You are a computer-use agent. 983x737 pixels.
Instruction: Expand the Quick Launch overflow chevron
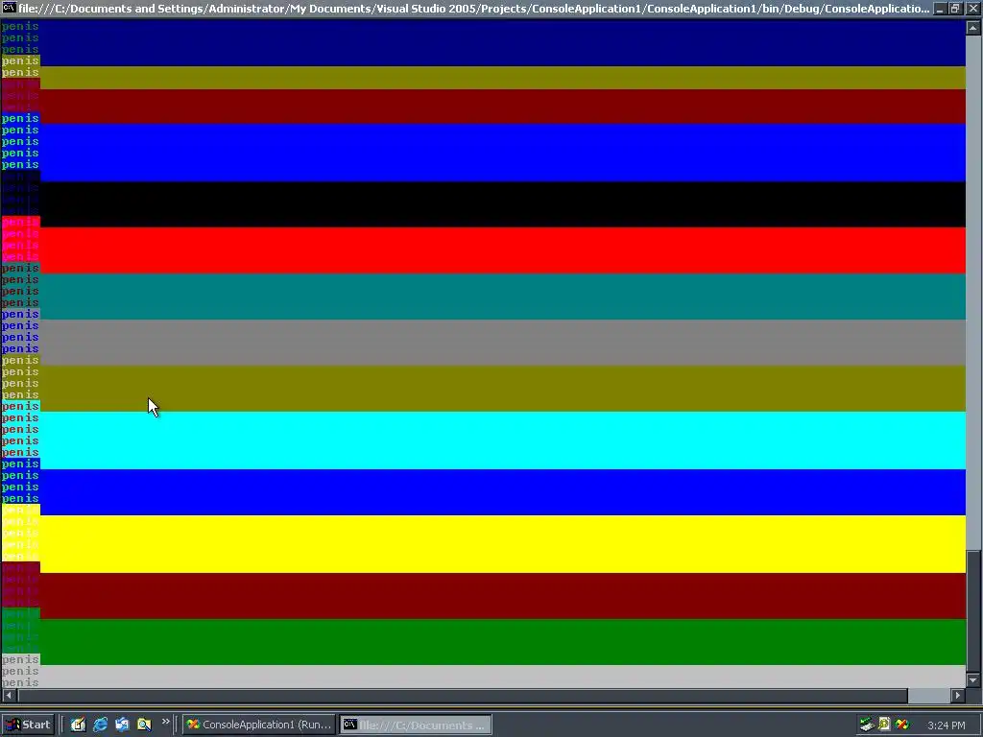click(x=165, y=722)
